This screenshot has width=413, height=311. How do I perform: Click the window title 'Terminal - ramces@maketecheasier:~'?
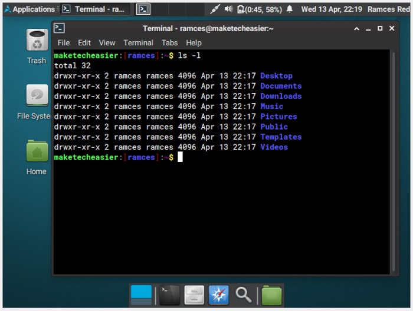[208, 28]
